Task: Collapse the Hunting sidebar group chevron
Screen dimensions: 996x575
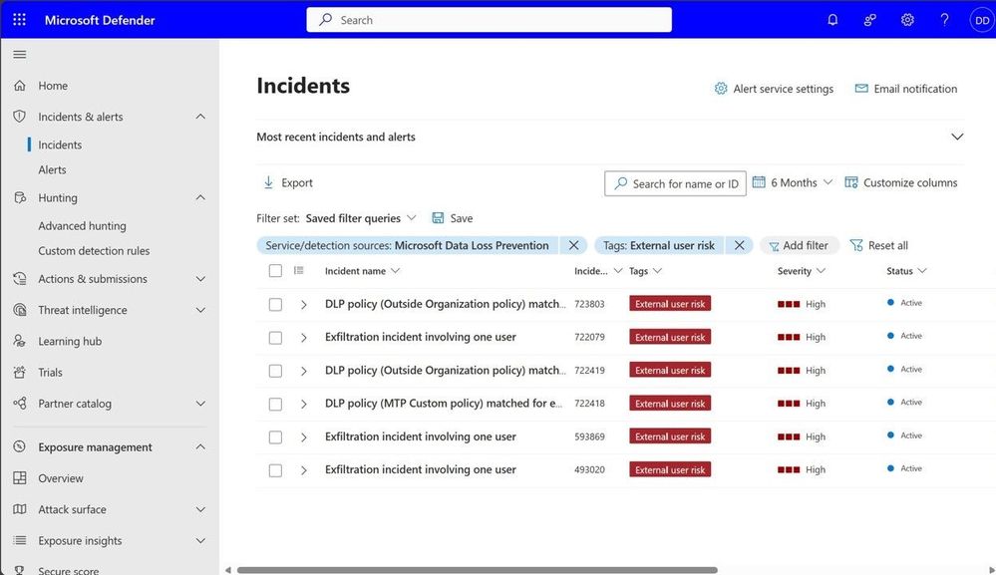Action: tap(200, 197)
